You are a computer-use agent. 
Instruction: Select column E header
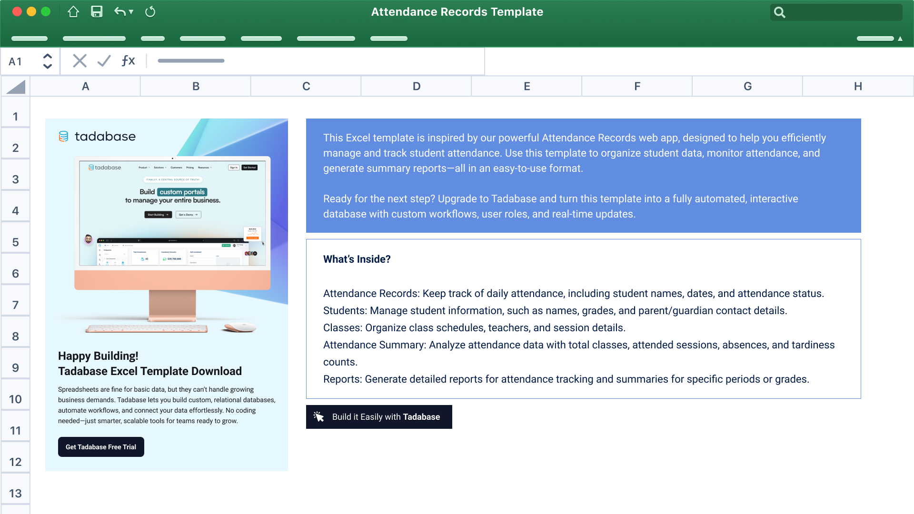point(527,87)
